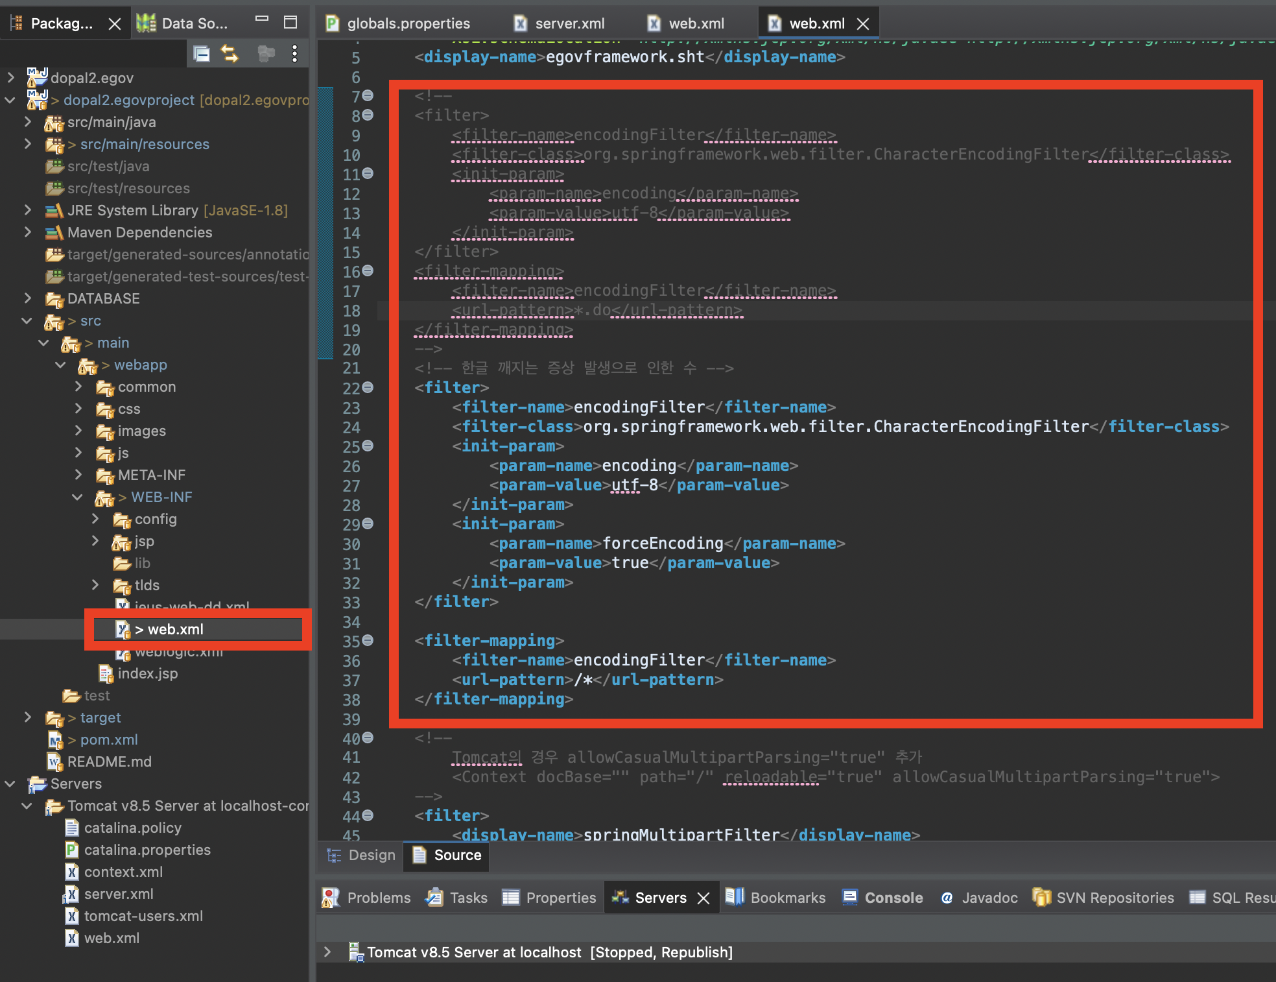Close the active web.xml editor tab
The width and height of the screenshot is (1276, 982).
click(x=863, y=24)
